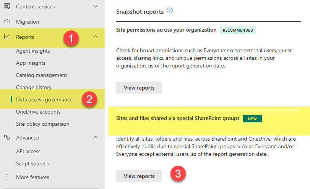
Task: Click the Reports chart icon
Action: pos(7,37)
